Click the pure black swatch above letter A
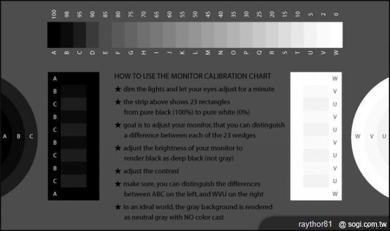This screenshot has height=231, width=390. pos(54,35)
